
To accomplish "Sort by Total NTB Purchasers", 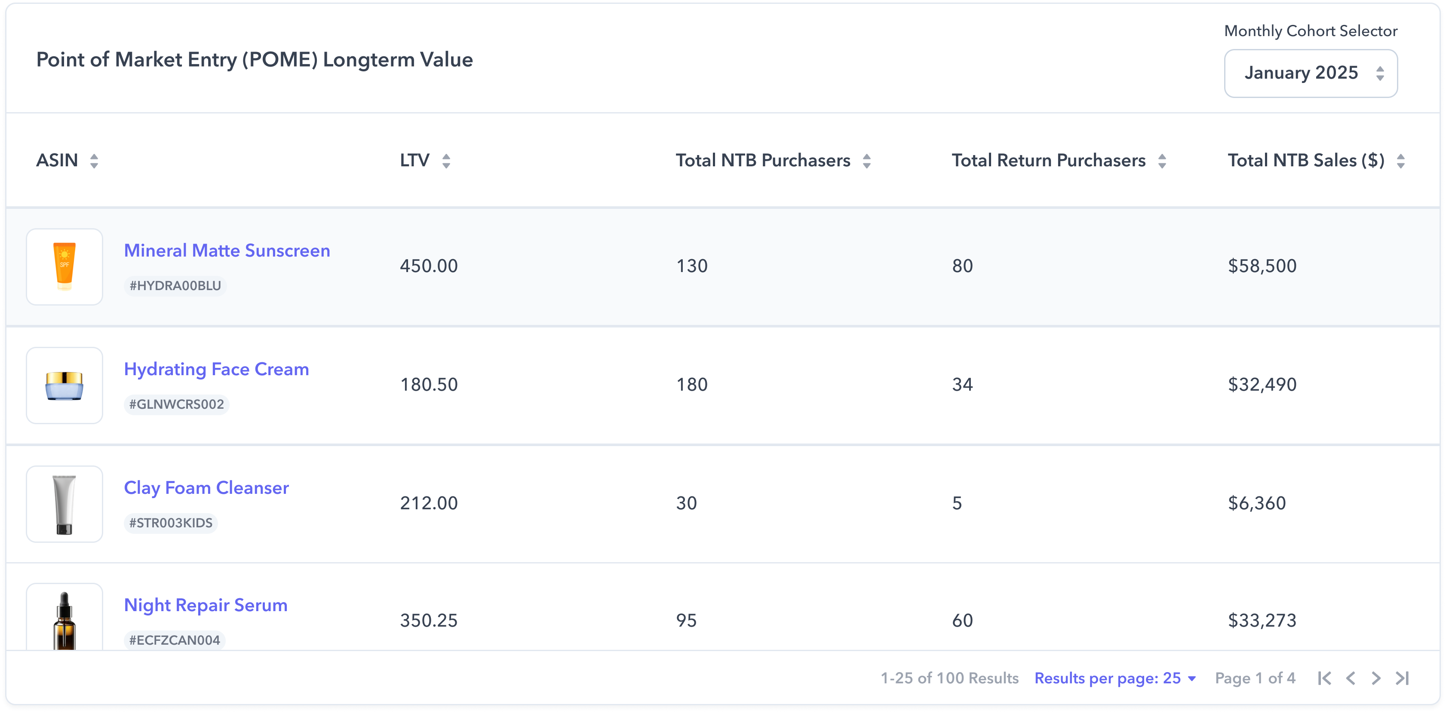I will coord(867,161).
